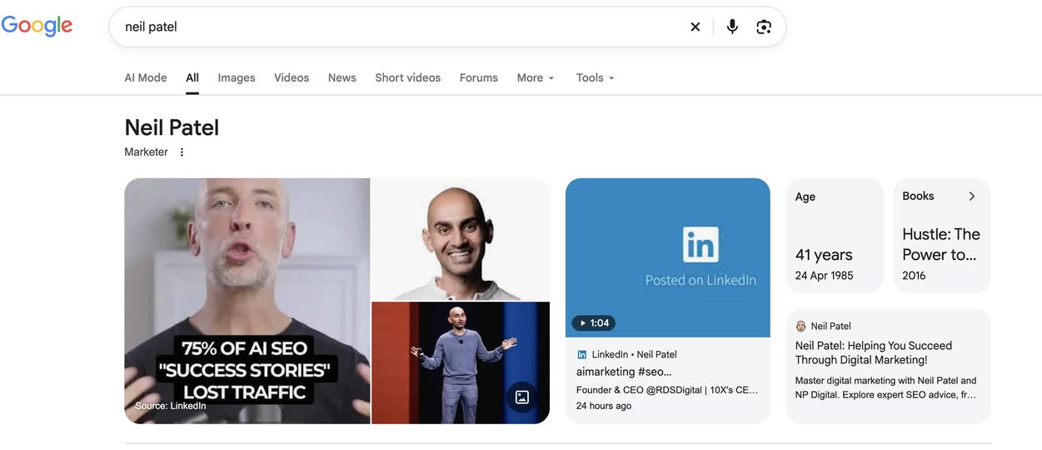Switch to the Forums tab
This screenshot has width=1042, height=450.
click(479, 77)
